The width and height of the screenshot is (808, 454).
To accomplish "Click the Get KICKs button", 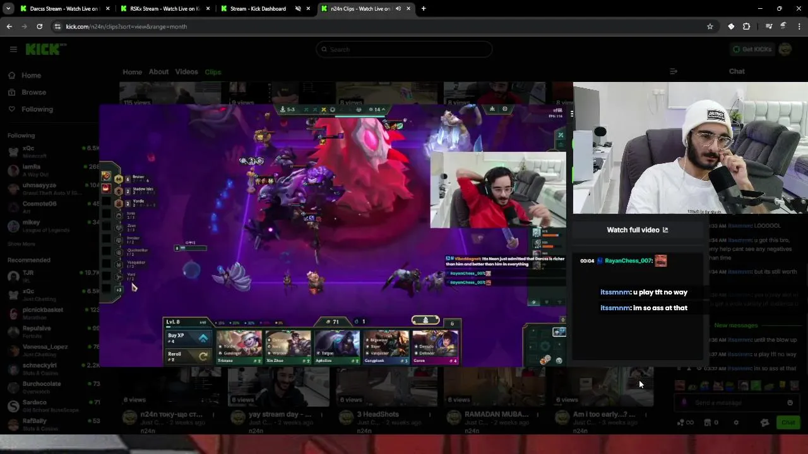I will pyautogui.click(x=752, y=49).
